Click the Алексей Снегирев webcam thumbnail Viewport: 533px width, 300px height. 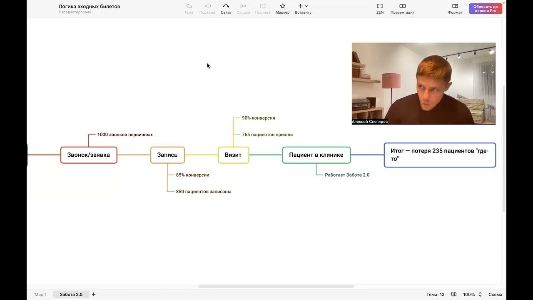(423, 83)
